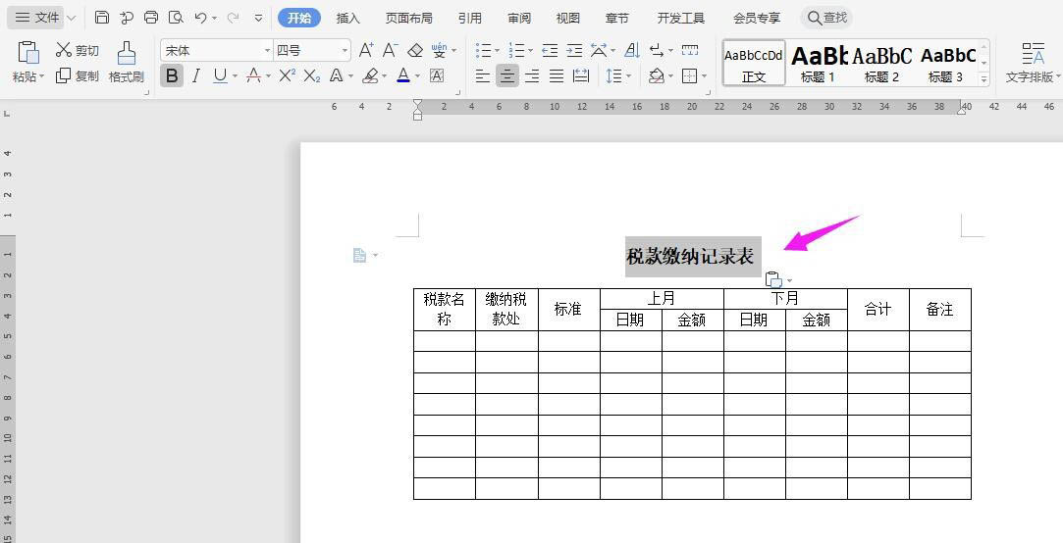Viewport: 1063px width, 543px height.
Task: Select the Format Painter brush tool
Action: pyautogui.click(x=126, y=62)
